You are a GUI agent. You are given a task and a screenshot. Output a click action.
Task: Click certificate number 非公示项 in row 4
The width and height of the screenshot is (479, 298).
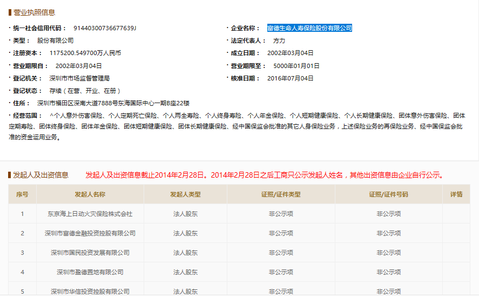point(389,272)
